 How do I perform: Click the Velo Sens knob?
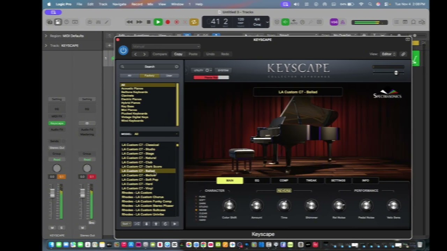393,206
